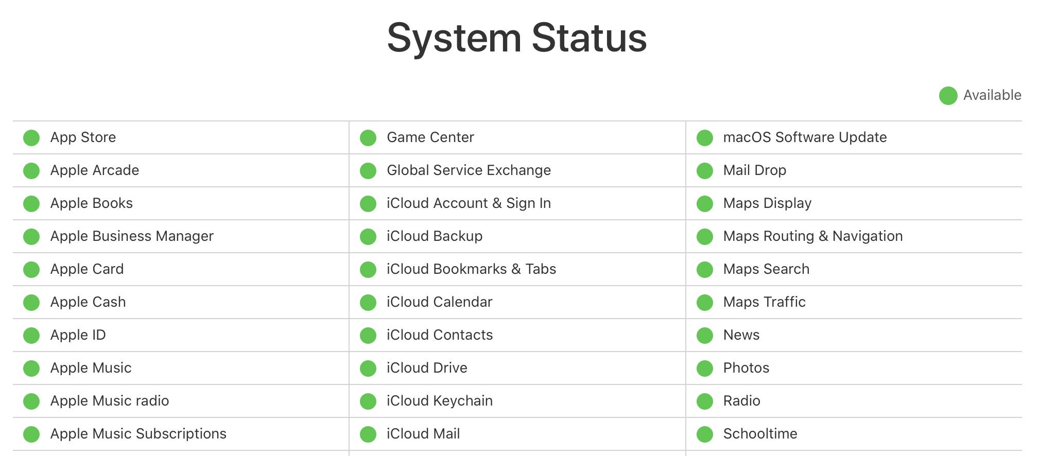Click the status dot for iCloud Keychain

click(368, 401)
